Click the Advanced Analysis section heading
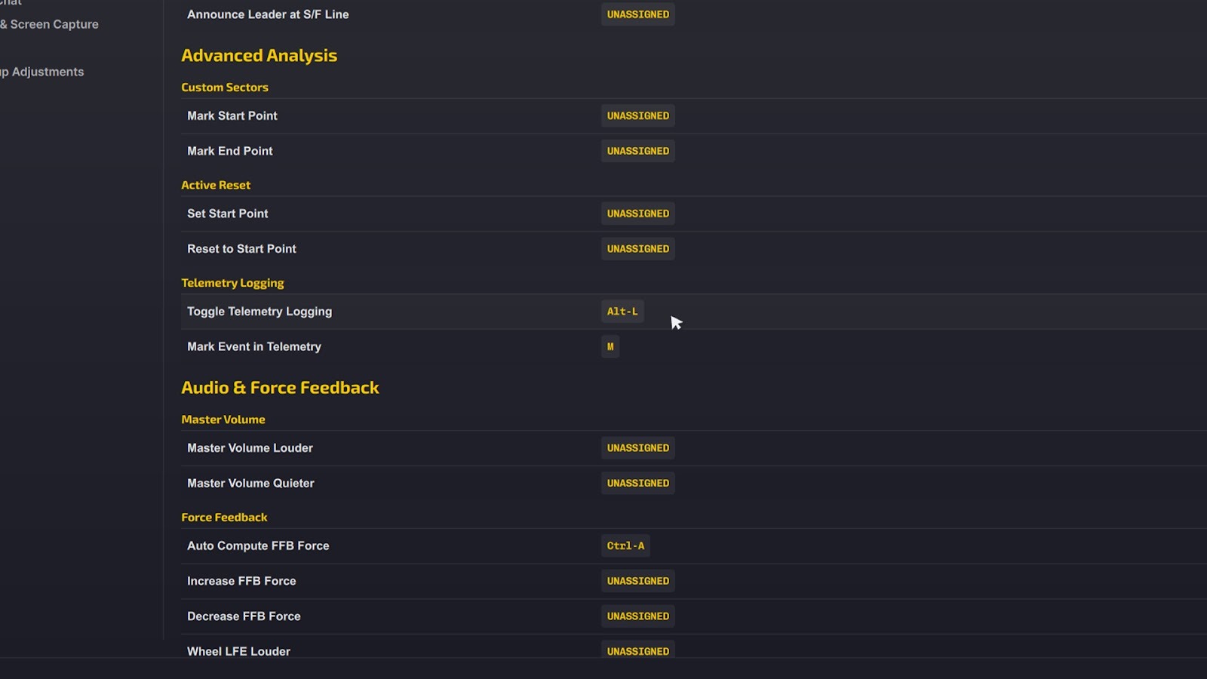Screen dimensions: 1207x679 tap(259, 55)
